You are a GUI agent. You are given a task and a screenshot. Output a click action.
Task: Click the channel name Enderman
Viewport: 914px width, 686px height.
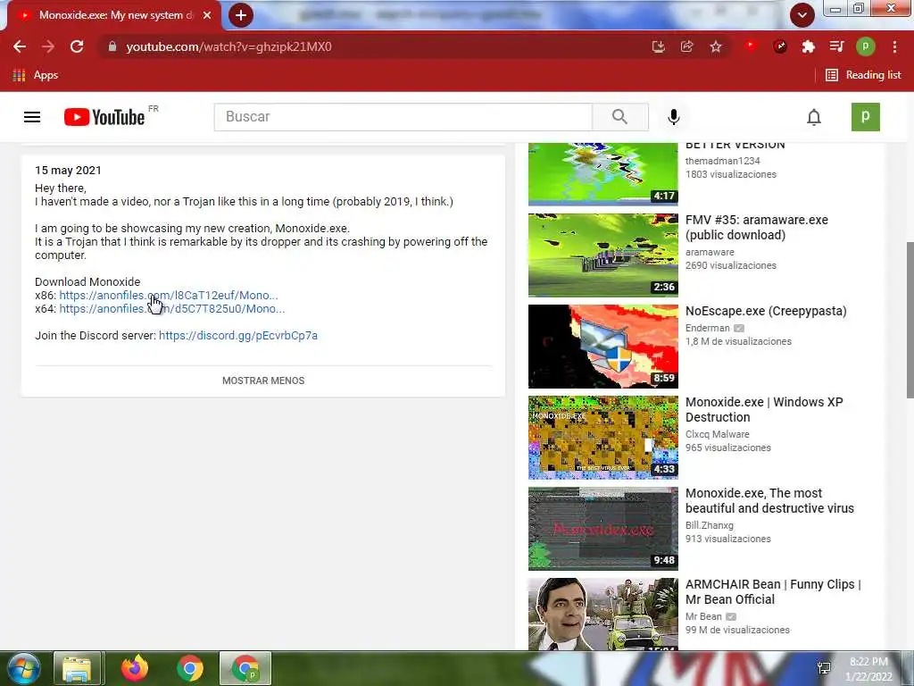(708, 328)
